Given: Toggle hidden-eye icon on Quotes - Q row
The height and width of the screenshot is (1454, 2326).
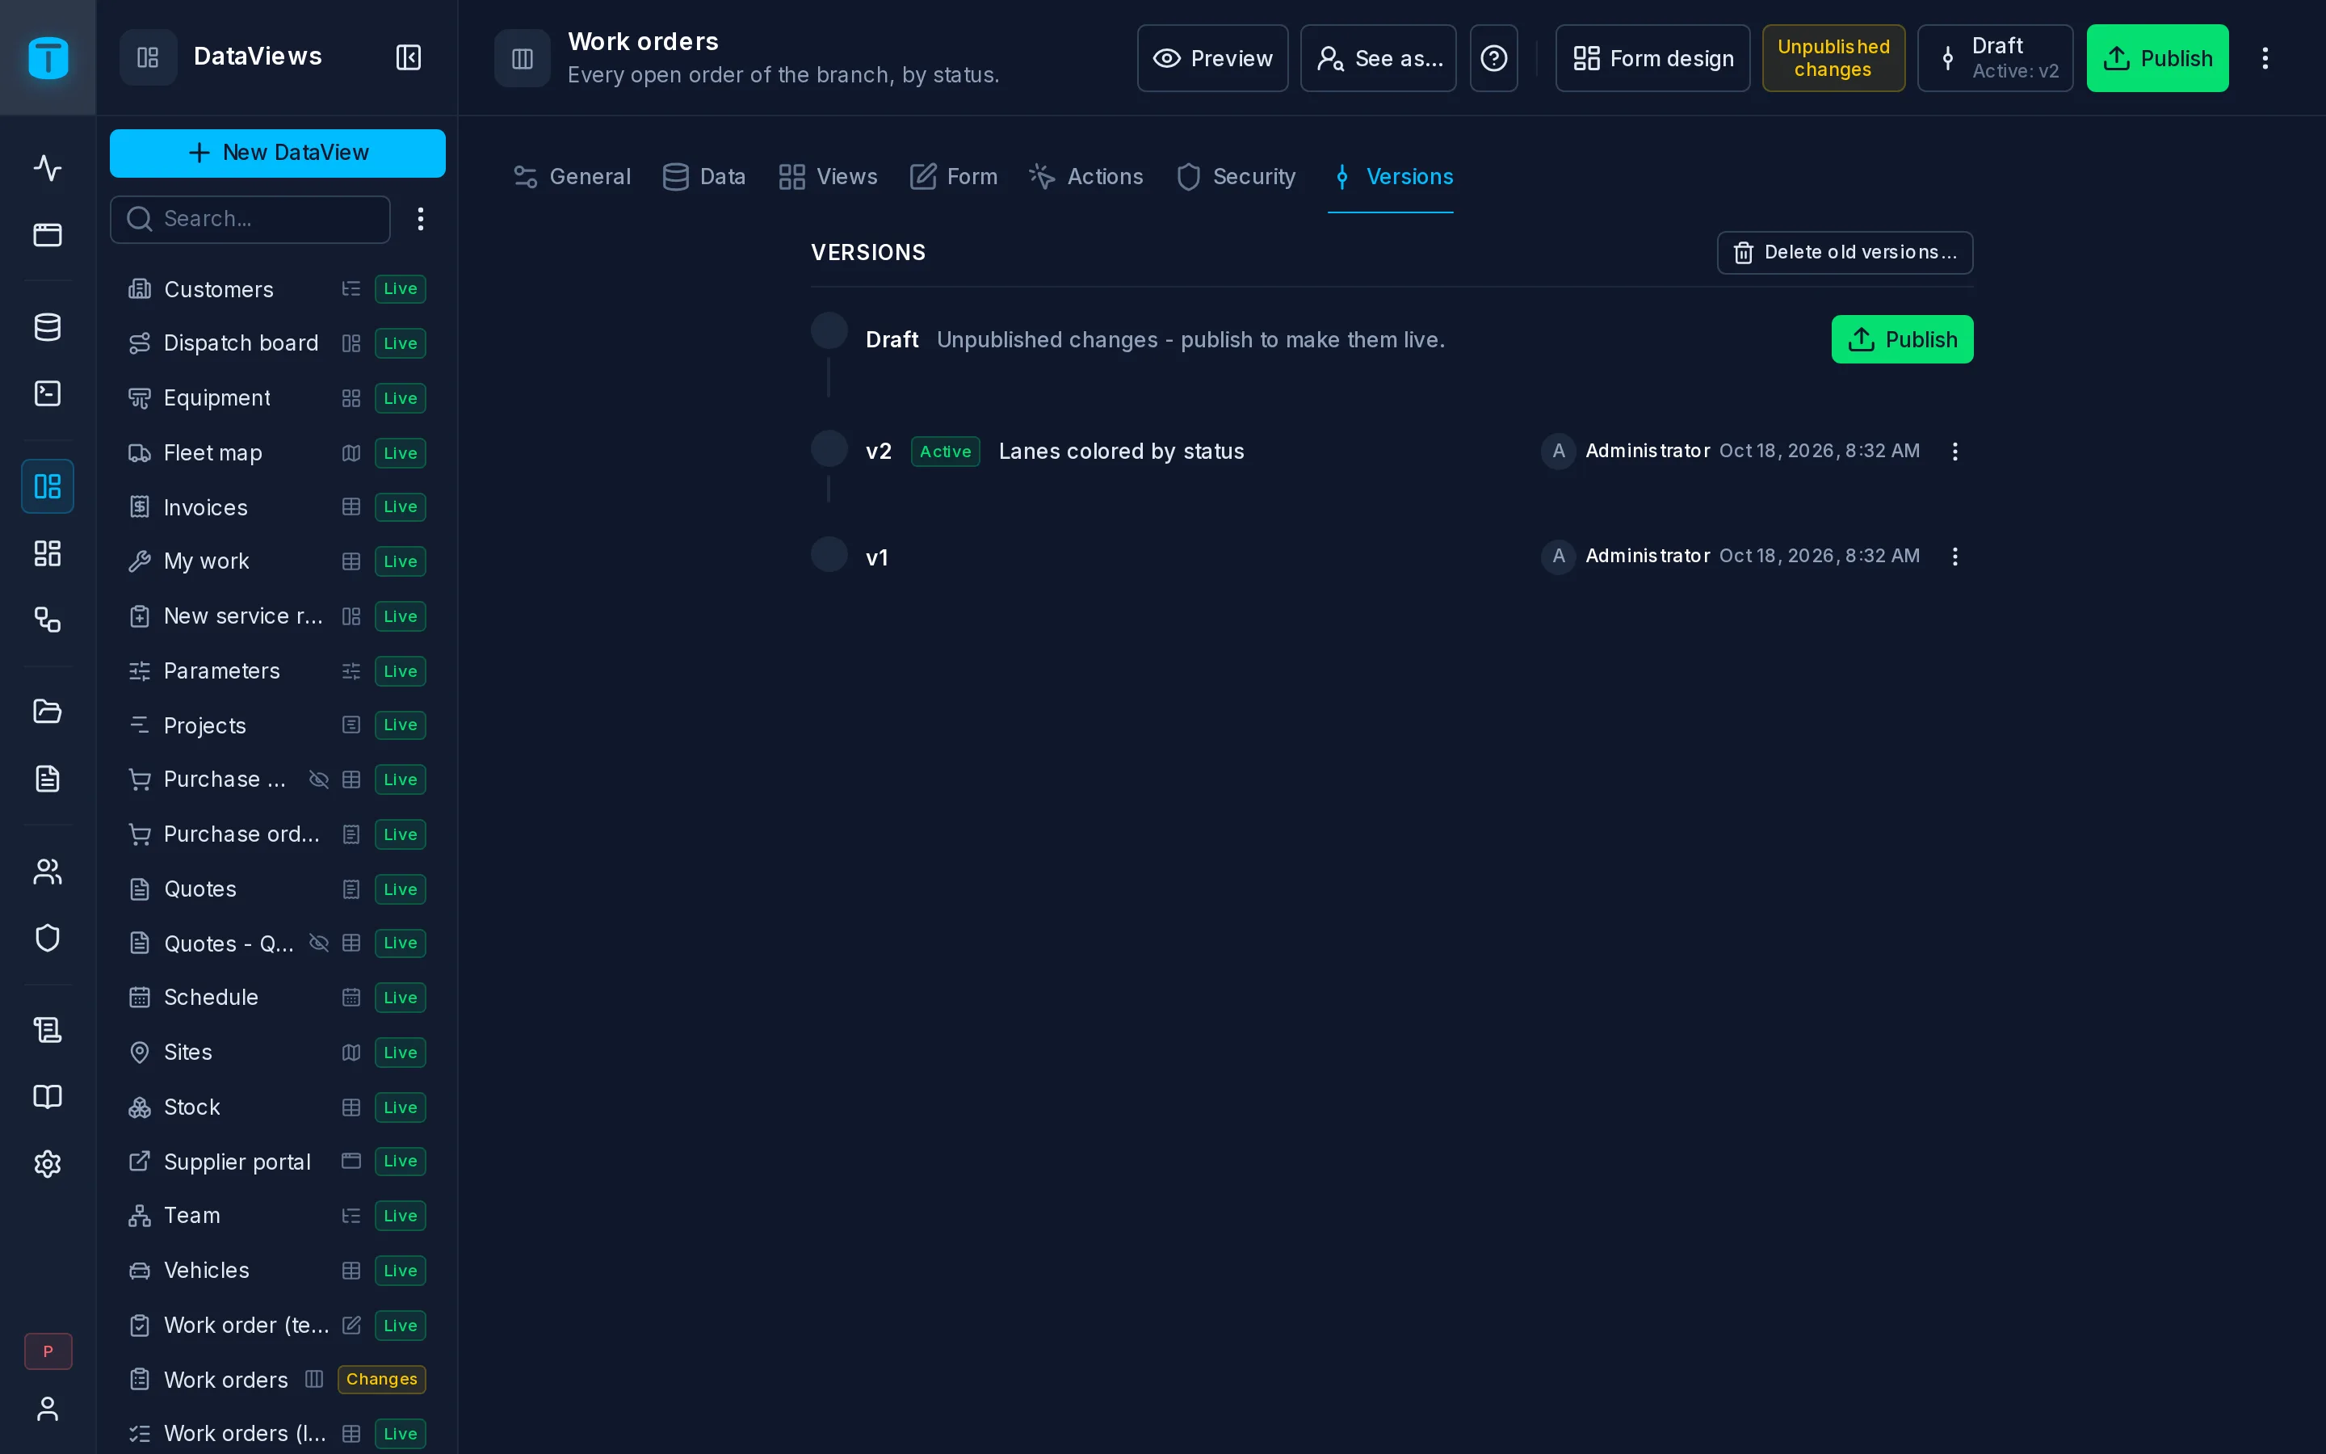Looking at the screenshot, I should 318,943.
